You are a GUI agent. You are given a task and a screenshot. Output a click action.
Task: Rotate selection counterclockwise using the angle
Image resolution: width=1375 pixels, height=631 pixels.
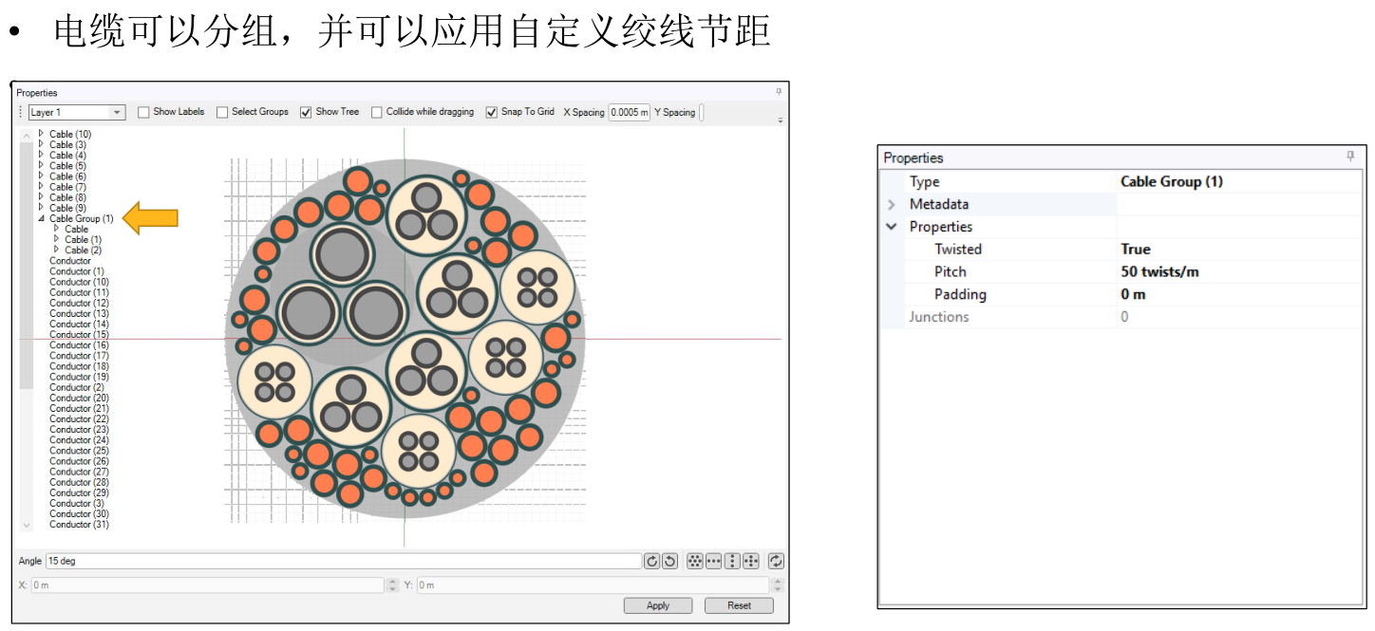coord(669,561)
